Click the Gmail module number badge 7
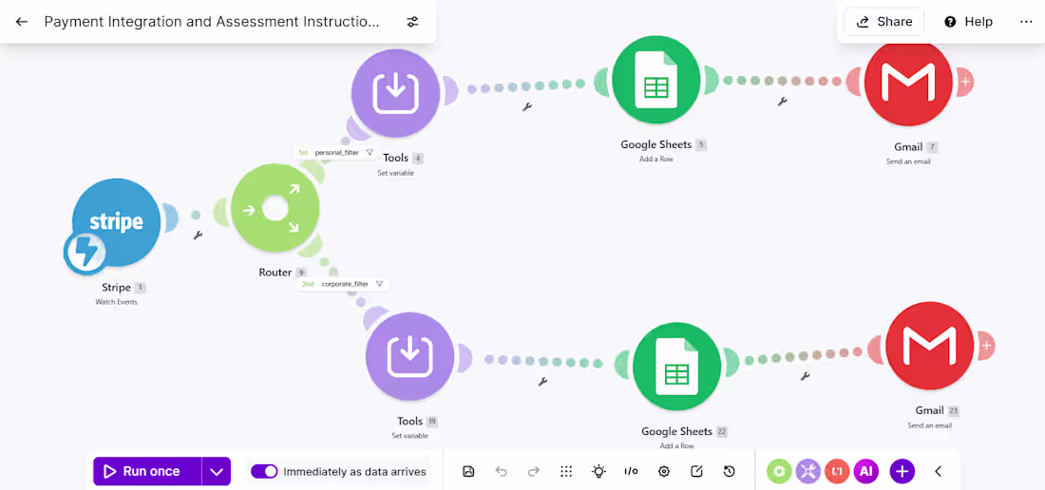This screenshot has width=1045, height=490. tap(932, 147)
